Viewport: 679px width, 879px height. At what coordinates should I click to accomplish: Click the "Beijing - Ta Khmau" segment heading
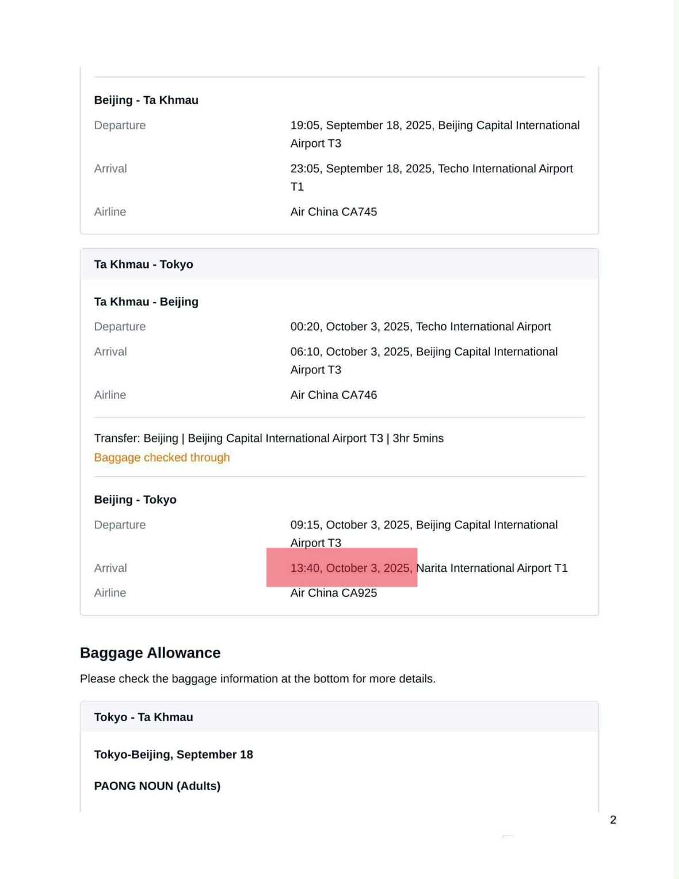point(146,100)
